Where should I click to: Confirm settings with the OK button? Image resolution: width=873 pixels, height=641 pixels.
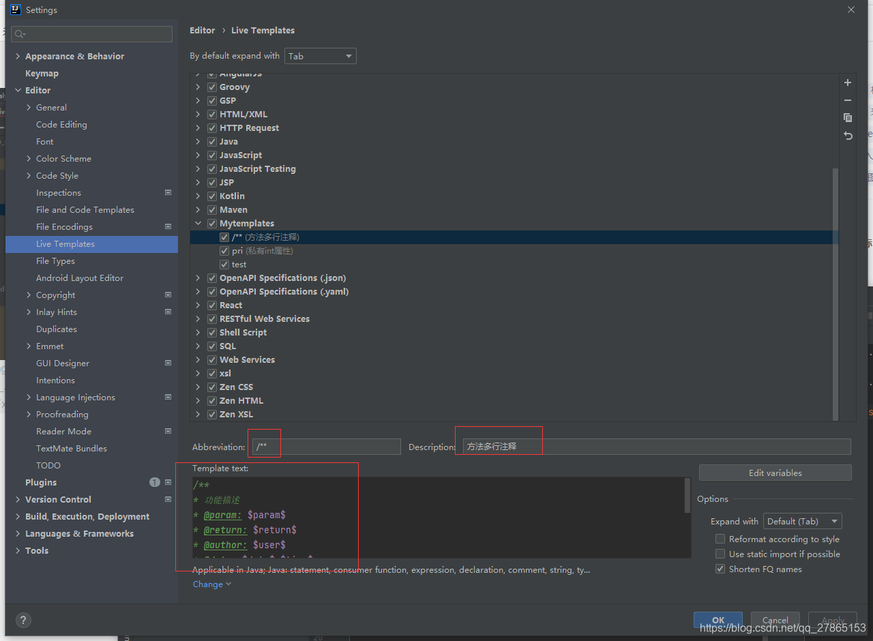(x=718, y=620)
